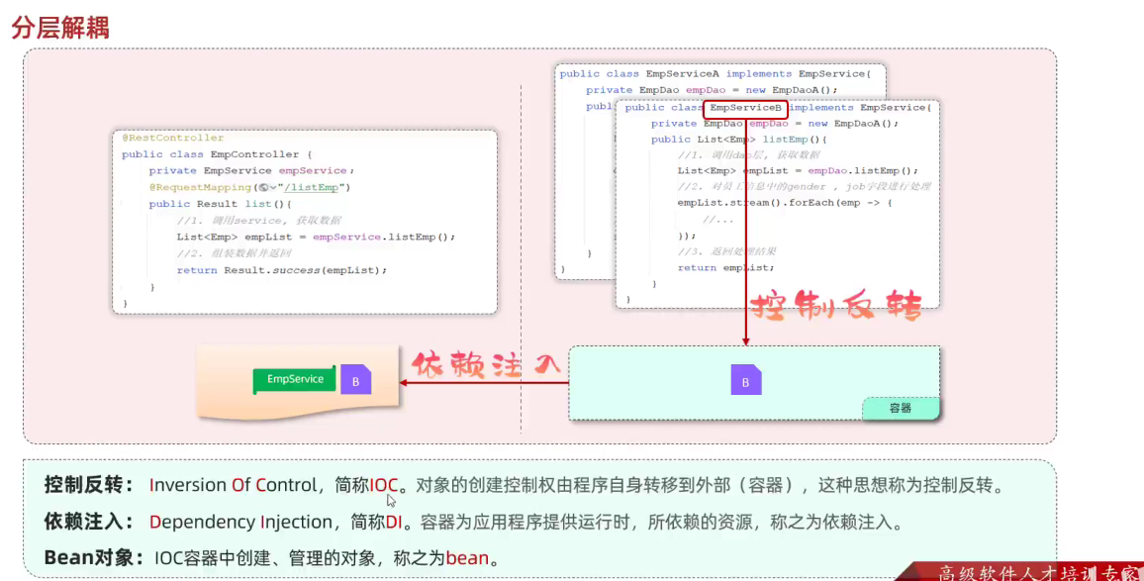This screenshot has height=581, width=1144.
Task: Click 'new EmpDaoA();' line in EmpServiceB card
Action: click(x=775, y=124)
